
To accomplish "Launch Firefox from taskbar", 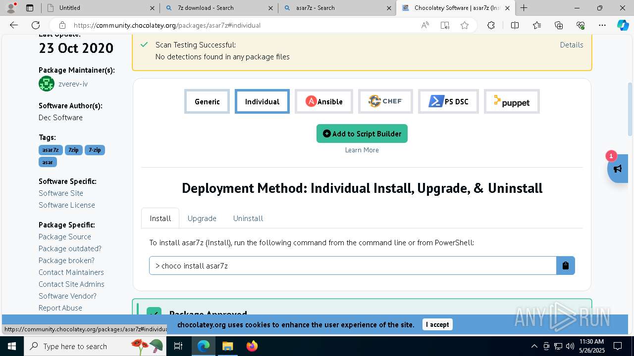I will point(252,346).
